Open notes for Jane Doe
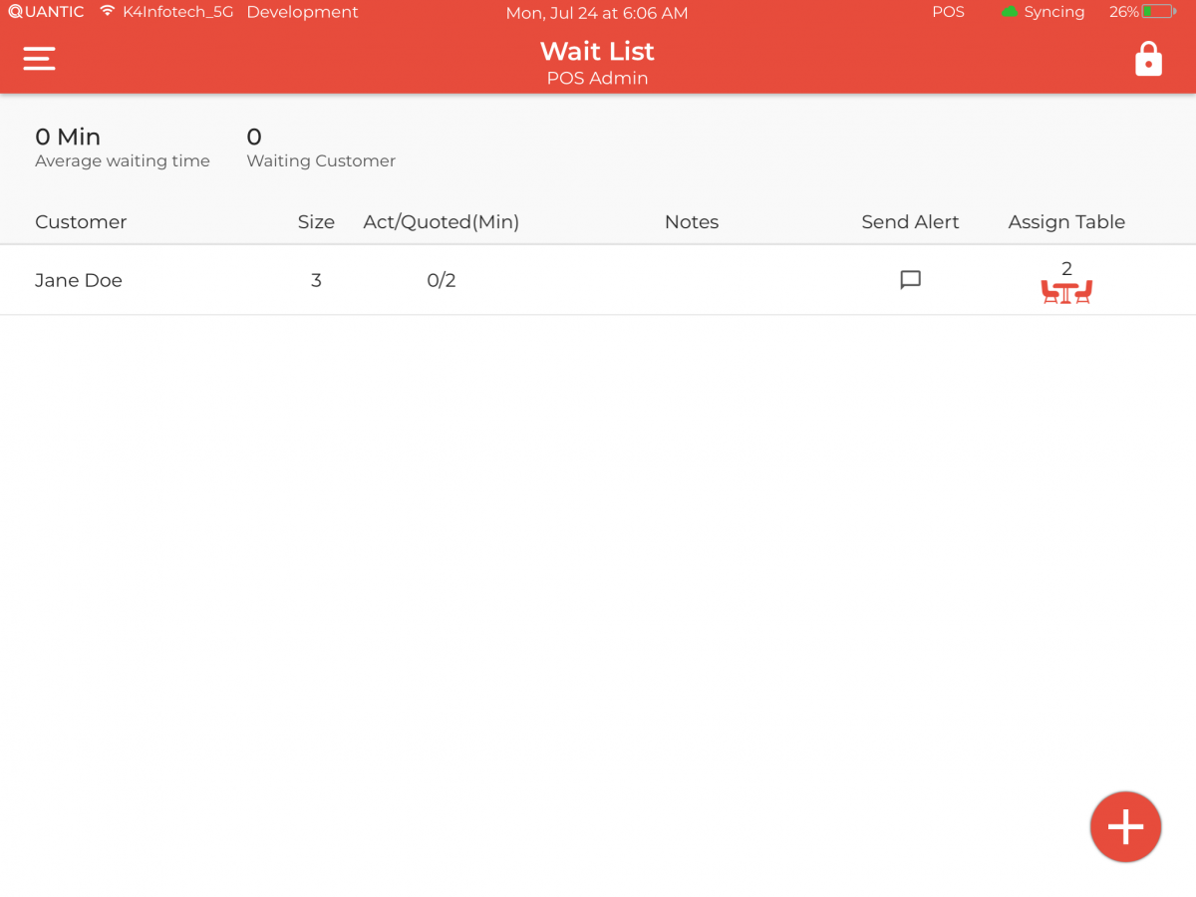 (x=909, y=280)
